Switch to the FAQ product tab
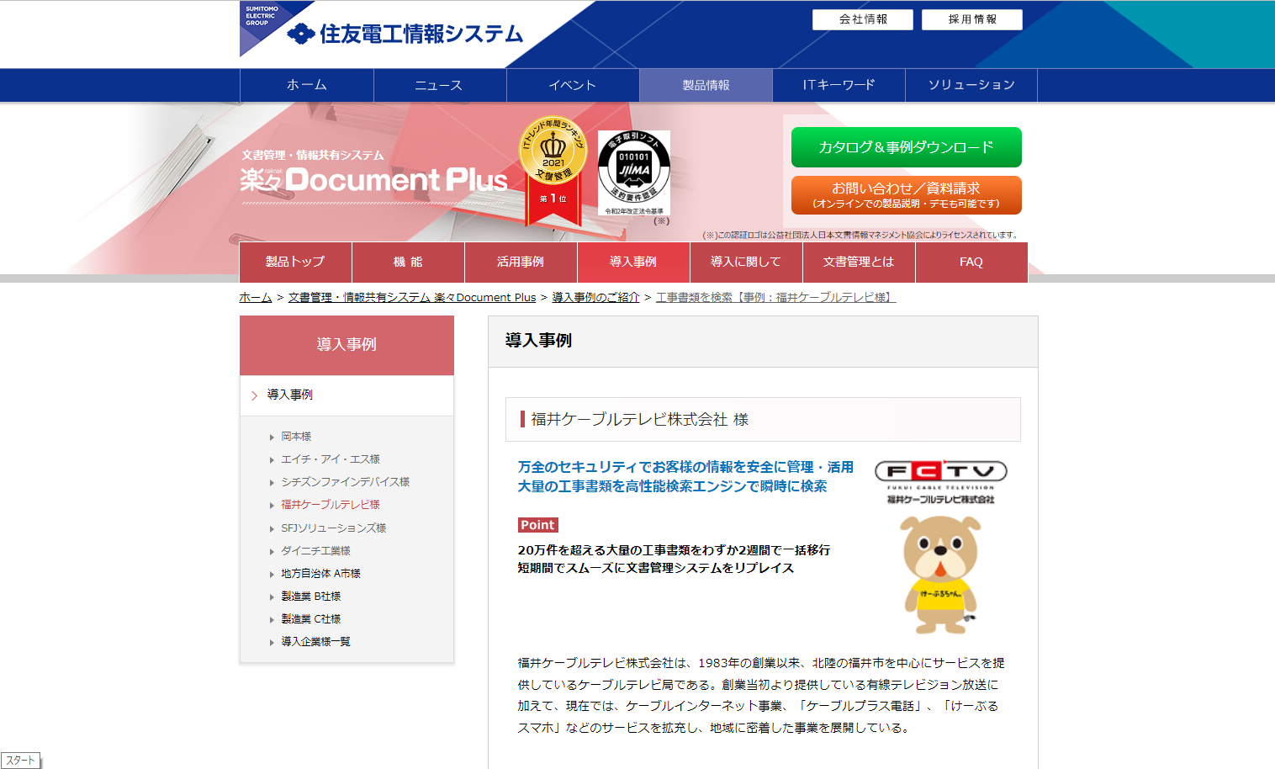 coord(971,262)
